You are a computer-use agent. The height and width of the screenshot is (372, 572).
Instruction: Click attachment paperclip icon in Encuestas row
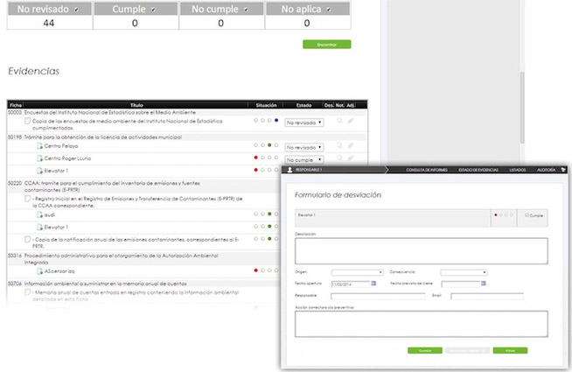point(350,121)
